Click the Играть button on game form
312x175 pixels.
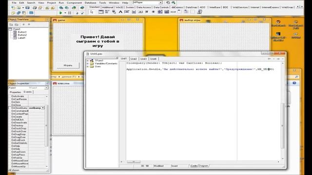click(x=68, y=65)
